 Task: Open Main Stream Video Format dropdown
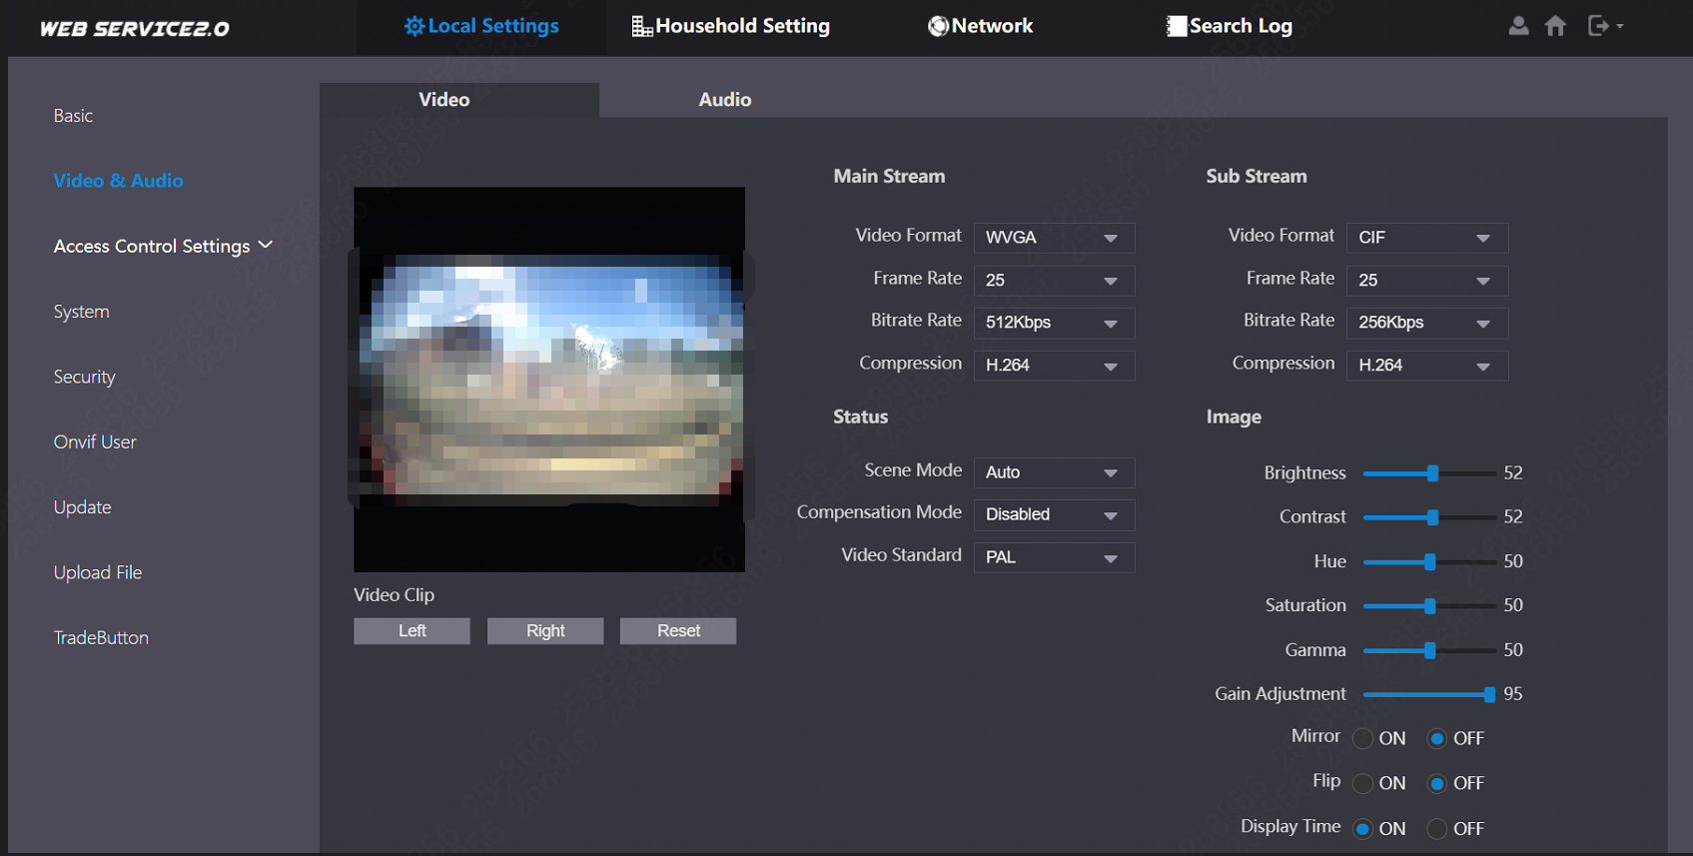1054,238
